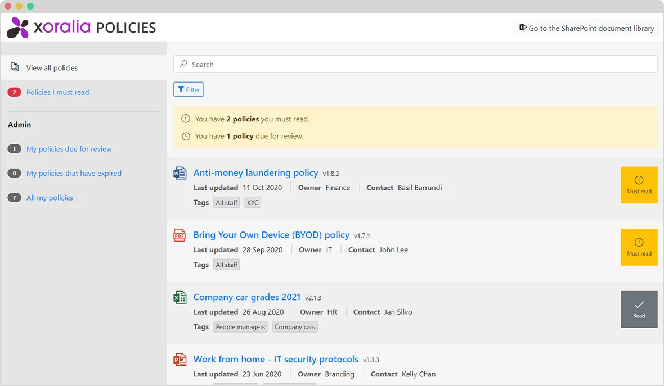Open the Anti-money laundering policy link

[256, 173]
